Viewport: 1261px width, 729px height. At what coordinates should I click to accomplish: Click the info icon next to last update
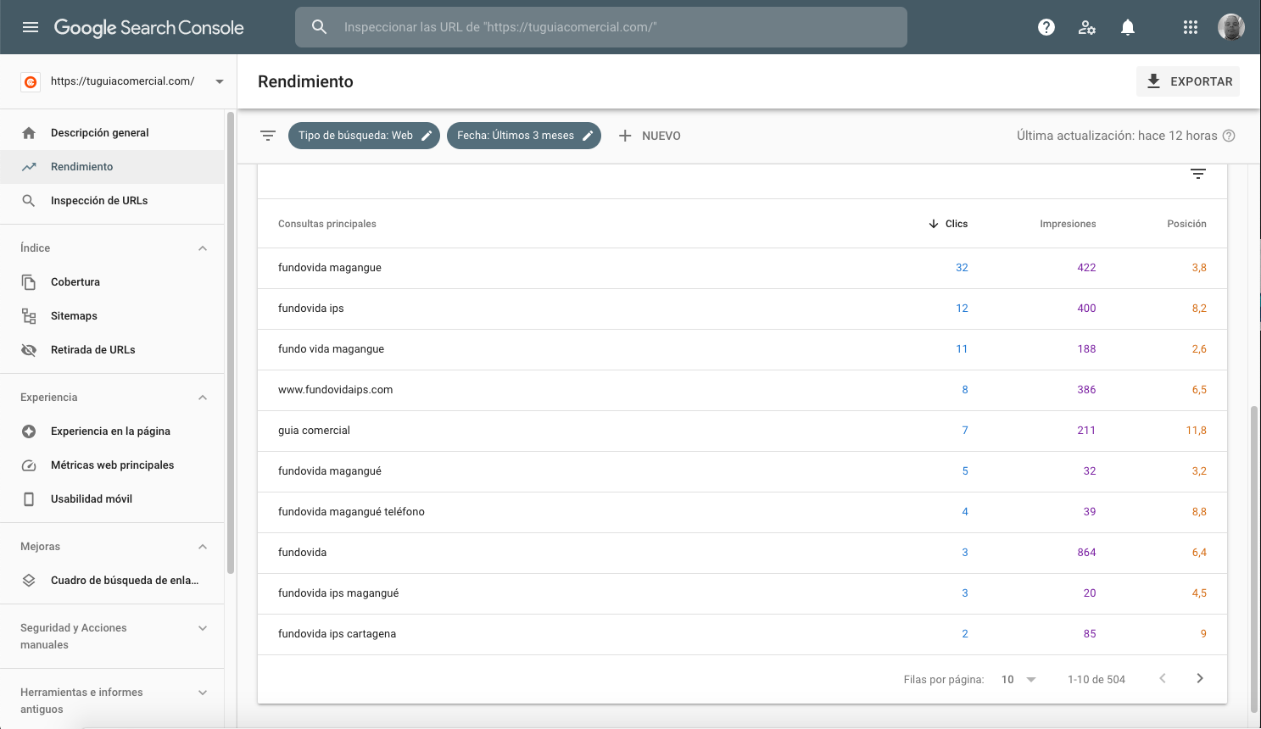point(1229,136)
